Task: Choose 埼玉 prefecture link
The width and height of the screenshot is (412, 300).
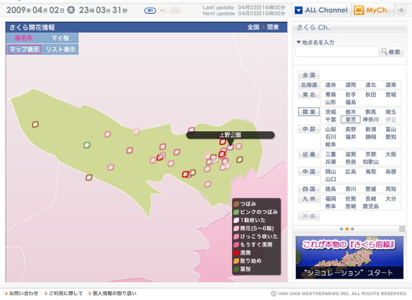Action: pos(391,112)
